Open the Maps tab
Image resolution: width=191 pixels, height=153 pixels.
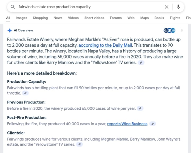tap(145, 18)
